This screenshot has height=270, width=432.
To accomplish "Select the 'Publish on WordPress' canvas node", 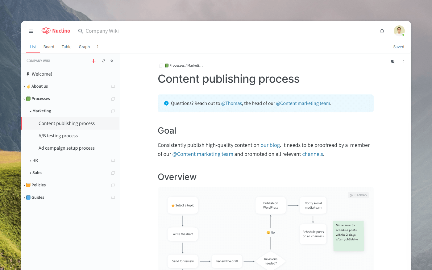I will (x=271, y=205).
